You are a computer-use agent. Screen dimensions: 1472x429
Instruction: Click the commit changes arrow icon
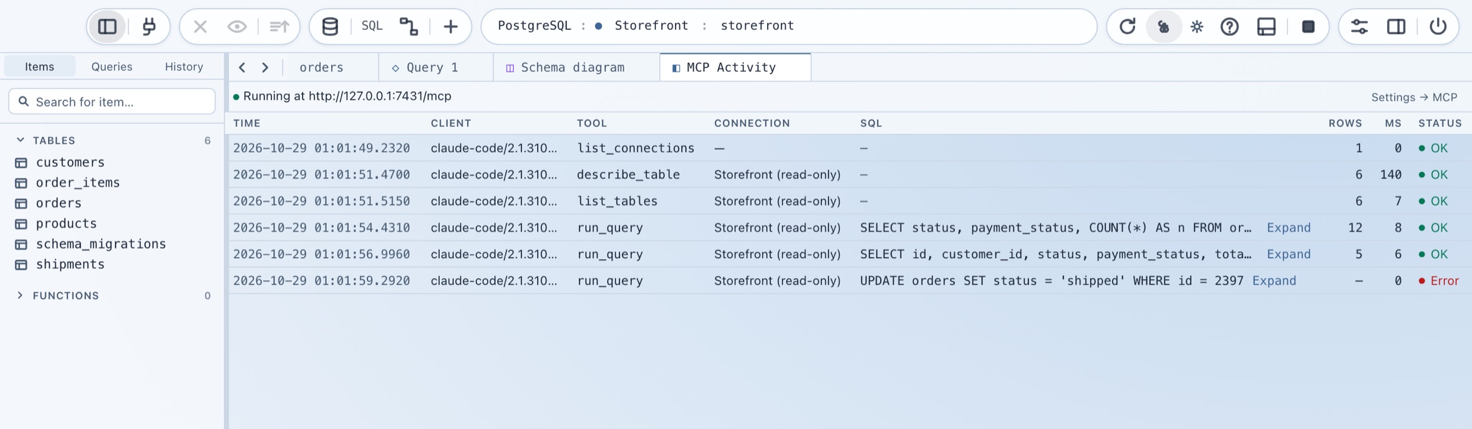tap(279, 26)
